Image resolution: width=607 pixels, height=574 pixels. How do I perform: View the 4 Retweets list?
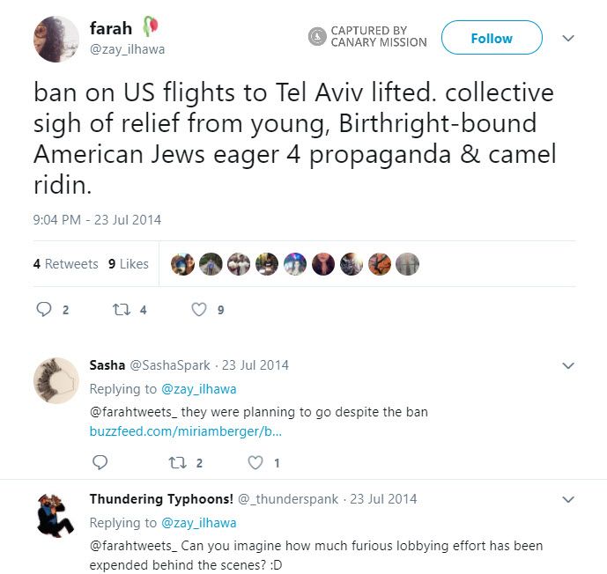(66, 264)
